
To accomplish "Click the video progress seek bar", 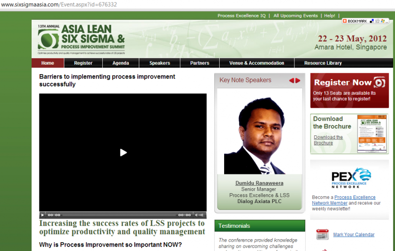I will coord(119,215).
